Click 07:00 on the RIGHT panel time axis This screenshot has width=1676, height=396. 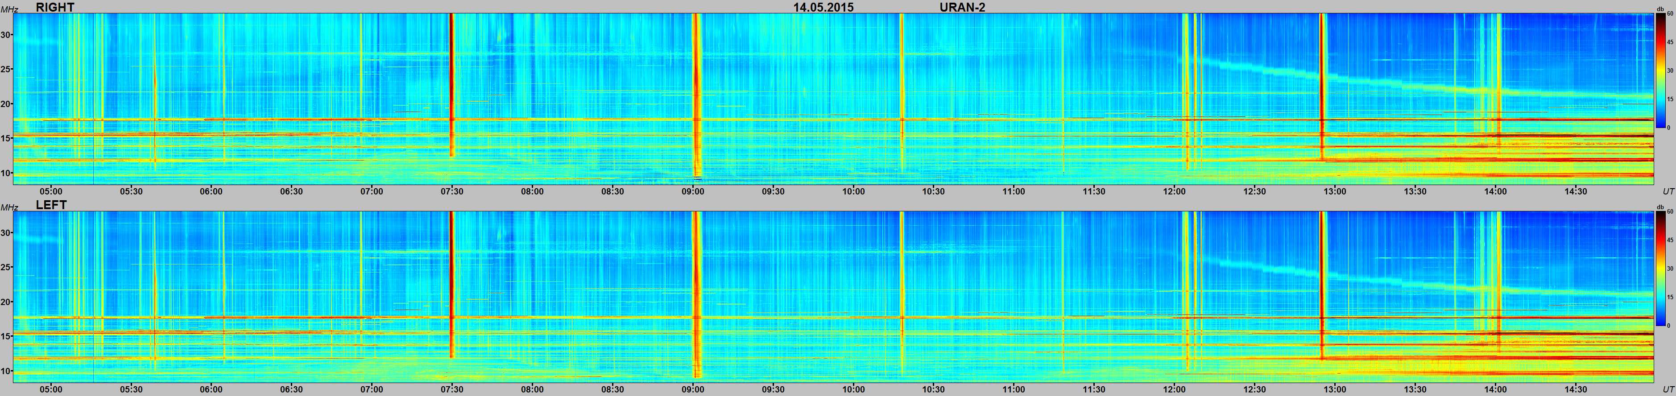pos(372,191)
